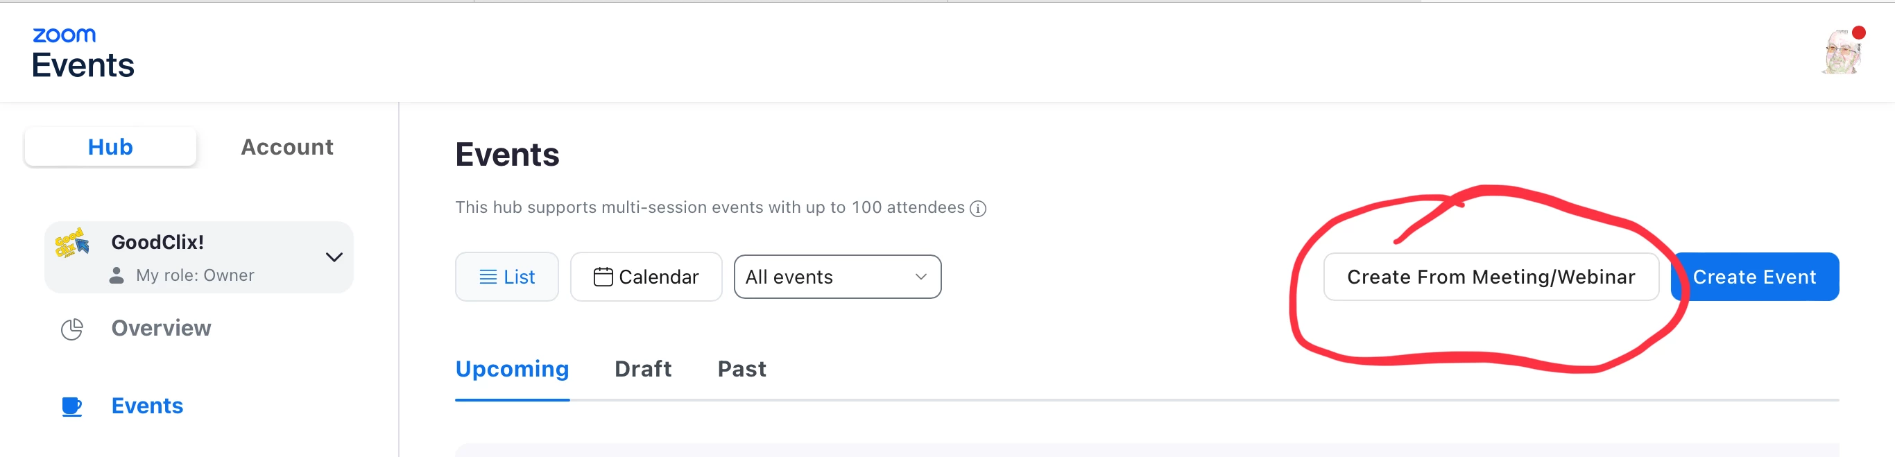The width and height of the screenshot is (1895, 457).
Task: Click Create From Meeting/Webinar button
Action: (x=1490, y=277)
